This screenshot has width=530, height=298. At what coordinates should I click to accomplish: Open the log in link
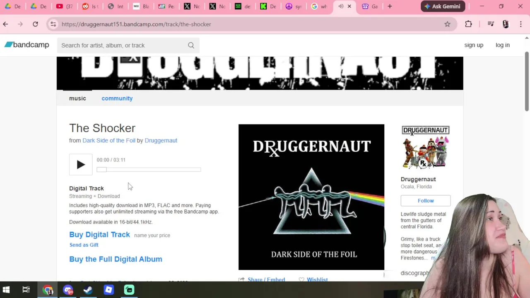pyautogui.click(x=503, y=45)
